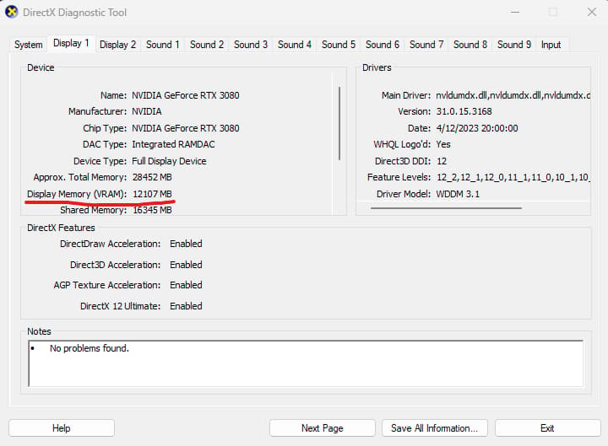Image resolution: width=608 pixels, height=446 pixels.
Task: Open the Sound 4 tab
Action: click(295, 45)
